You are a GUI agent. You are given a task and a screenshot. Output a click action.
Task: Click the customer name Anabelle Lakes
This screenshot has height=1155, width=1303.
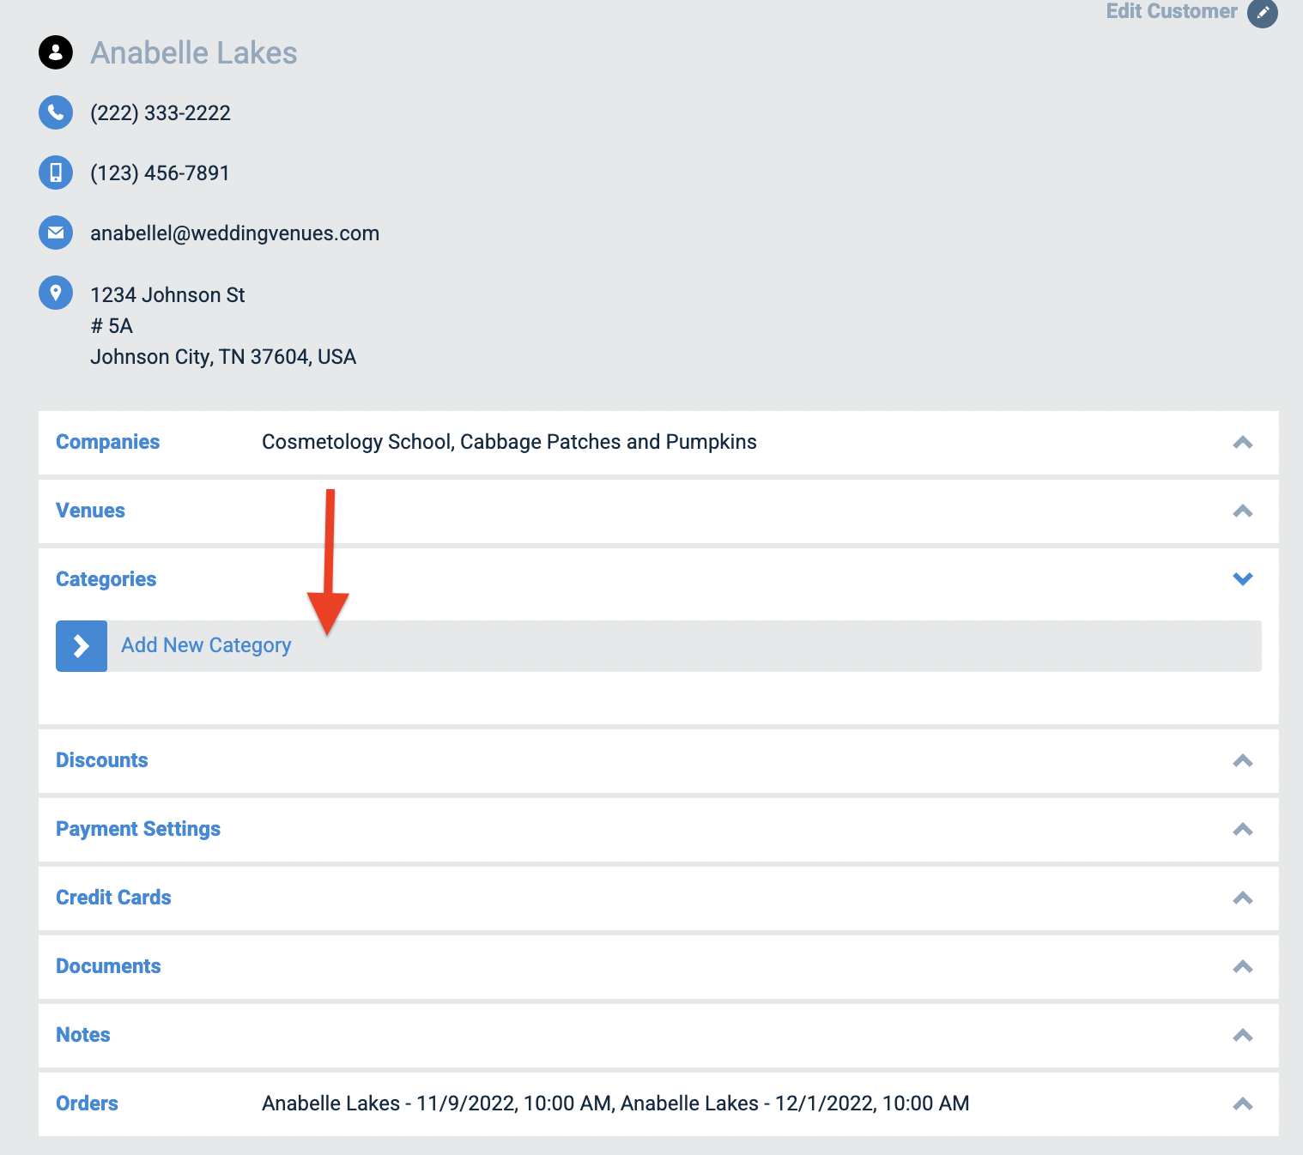(x=194, y=53)
